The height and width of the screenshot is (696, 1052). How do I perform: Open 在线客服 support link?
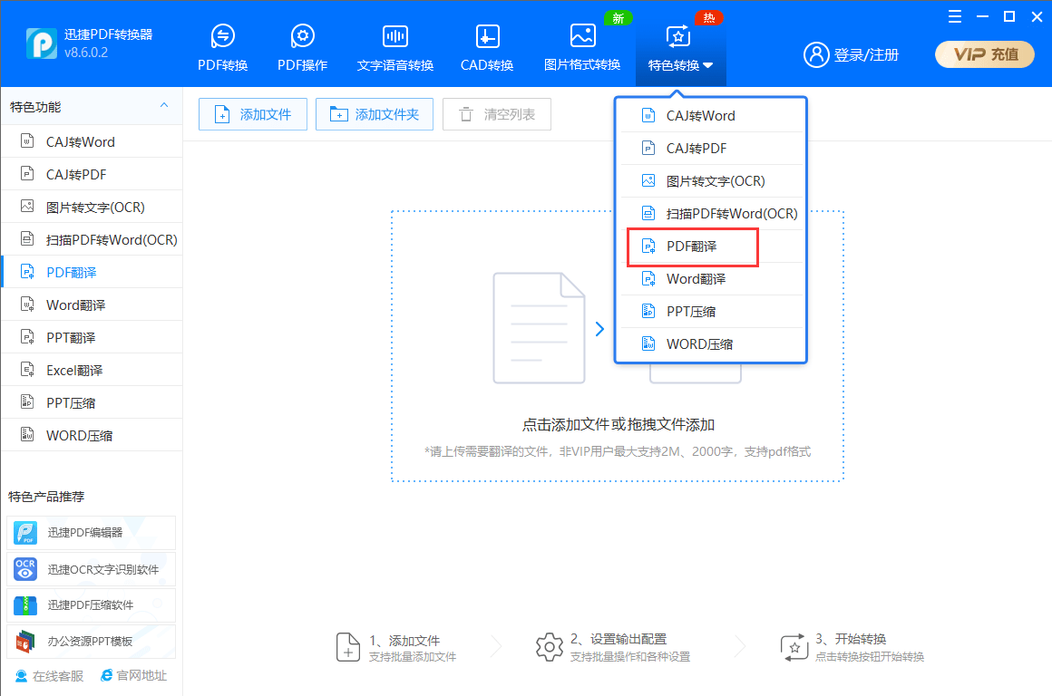click(50, 676)
